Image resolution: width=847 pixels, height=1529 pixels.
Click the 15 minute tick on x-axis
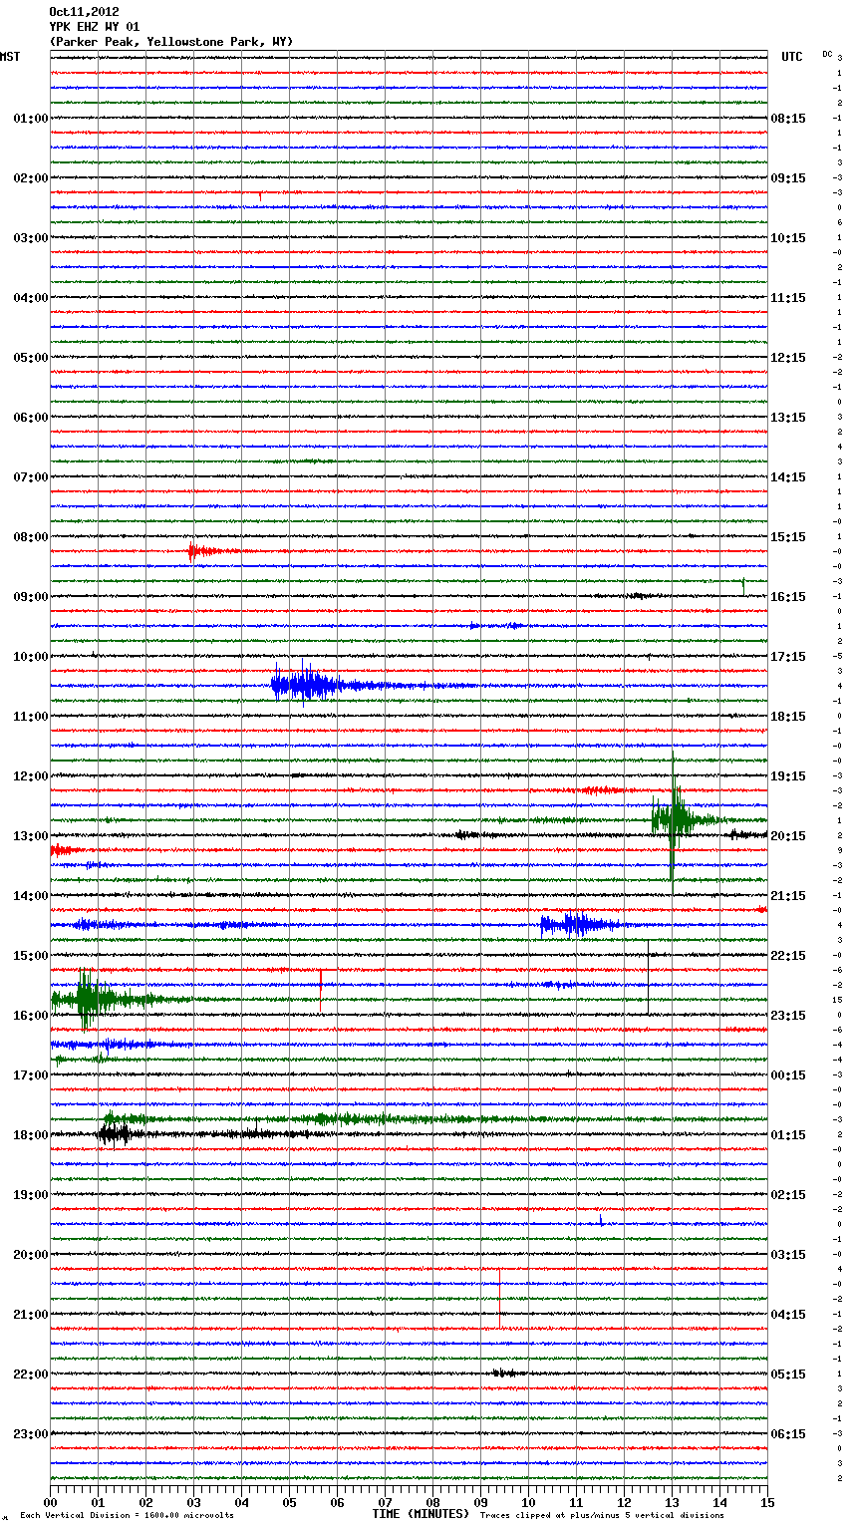(767, 1502)
